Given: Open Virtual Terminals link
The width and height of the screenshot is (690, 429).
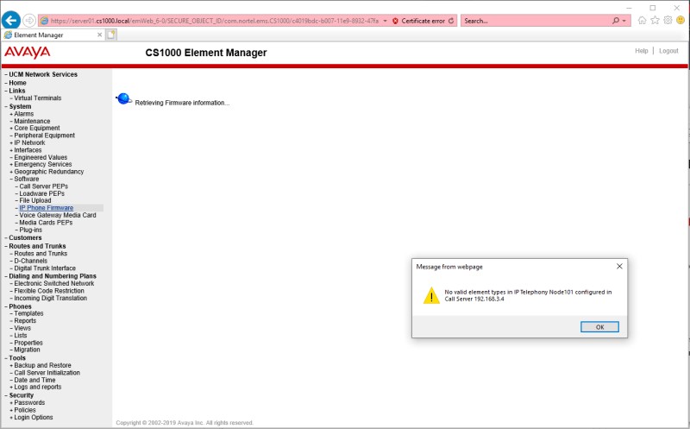Looking at the screenshot, I should click(x=37, y=98).
